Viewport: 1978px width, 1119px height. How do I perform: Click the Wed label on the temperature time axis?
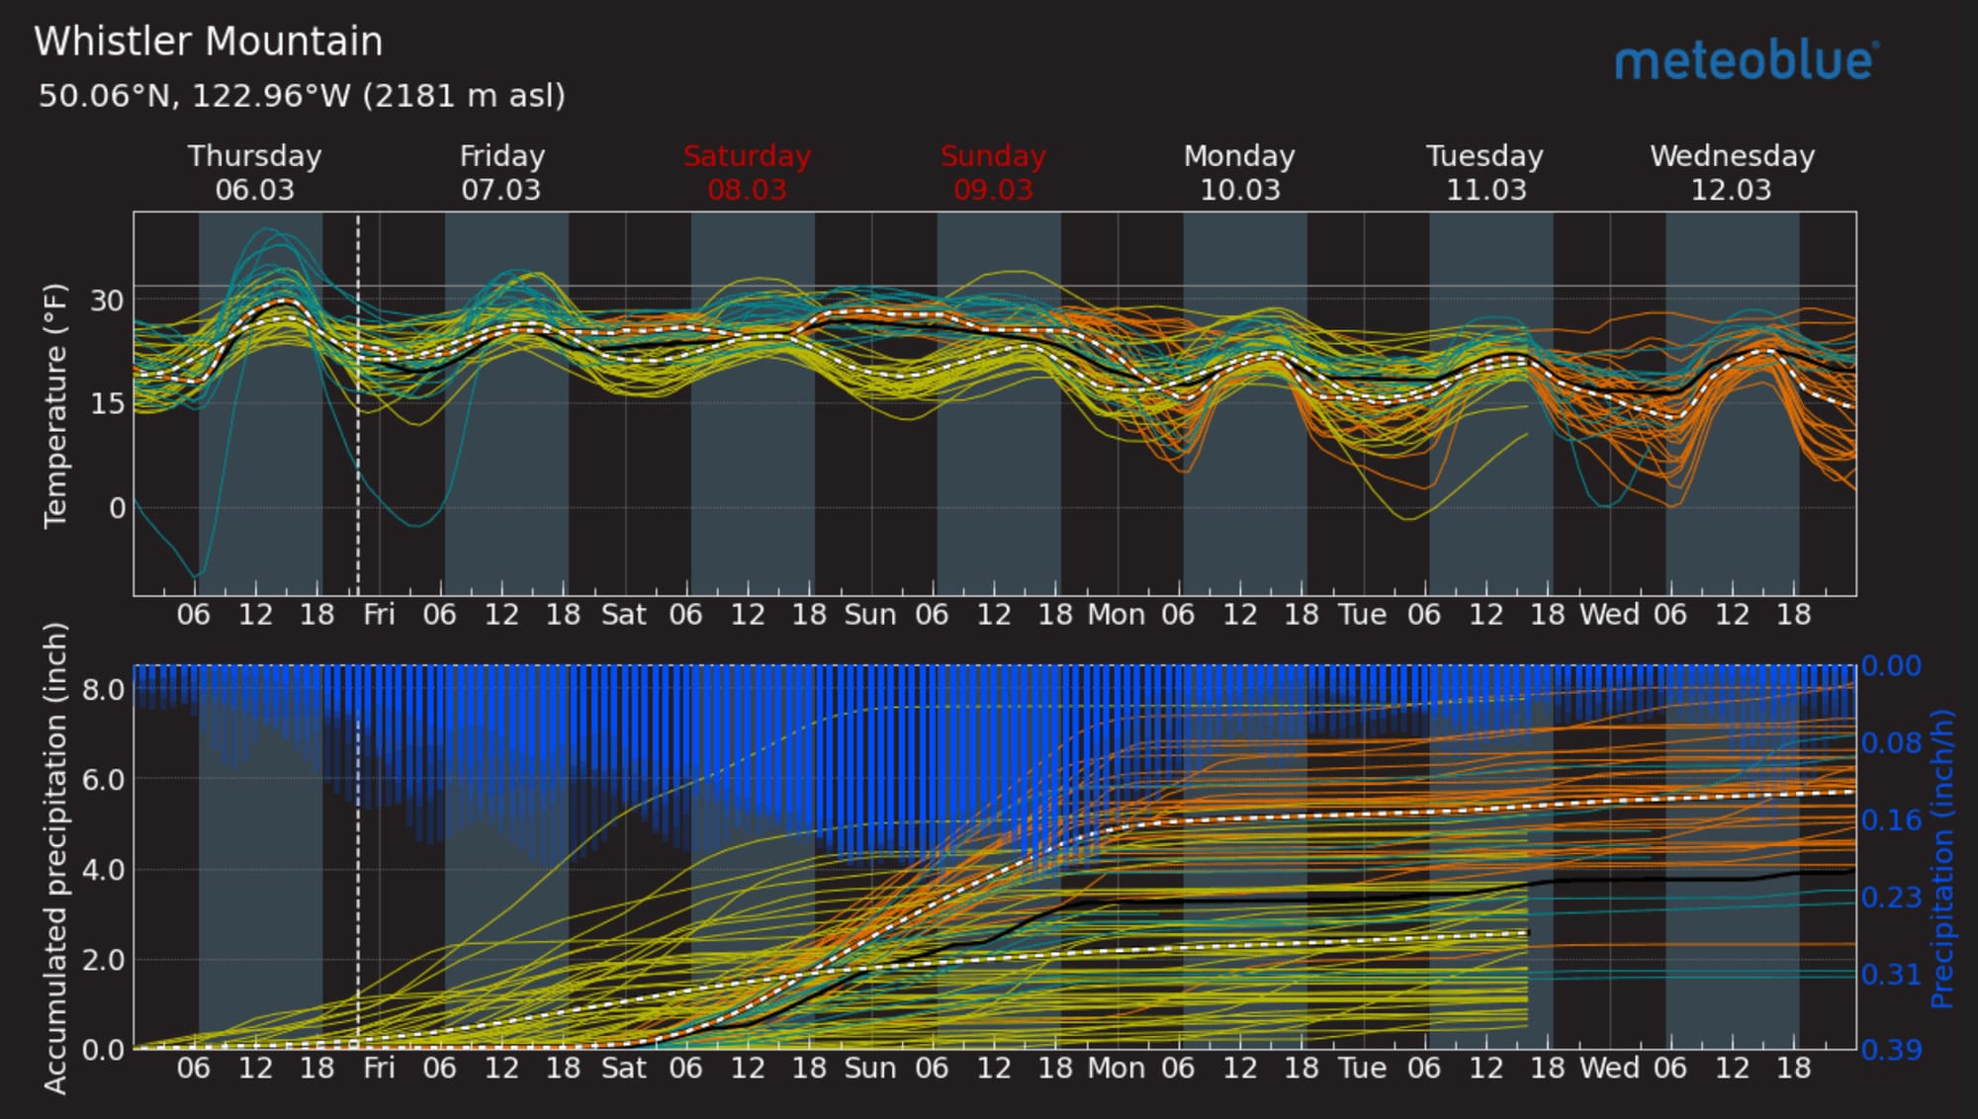click(x=1609, y=615)
